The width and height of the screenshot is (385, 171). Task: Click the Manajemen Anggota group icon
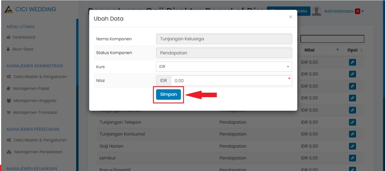pyautogui.click(x=9, y=101)
